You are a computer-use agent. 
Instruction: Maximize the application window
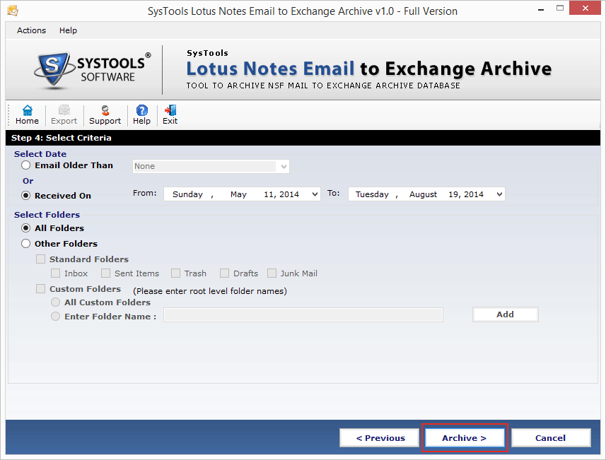coord(559,8)
